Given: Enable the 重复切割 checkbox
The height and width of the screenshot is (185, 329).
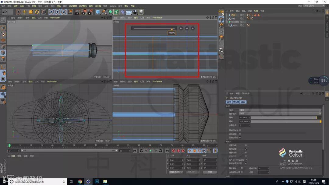Looking at the screenshot, I should tap(246, 145).
